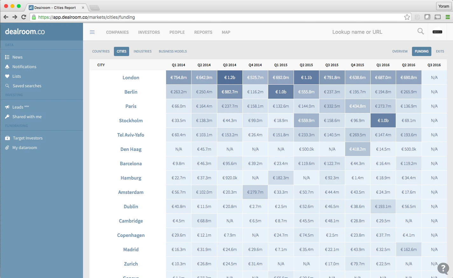Open the Hamburg city link
Image resolution: width=453 pixels, height=278 pixels.
point(131,178)
